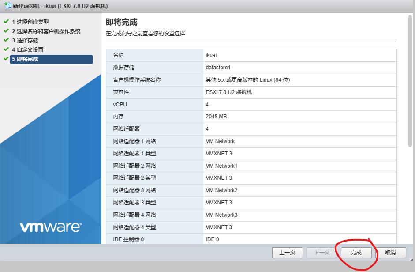Click 上一页 to go back
Viewport: 415px width, 272px height.
coord(287,253)
